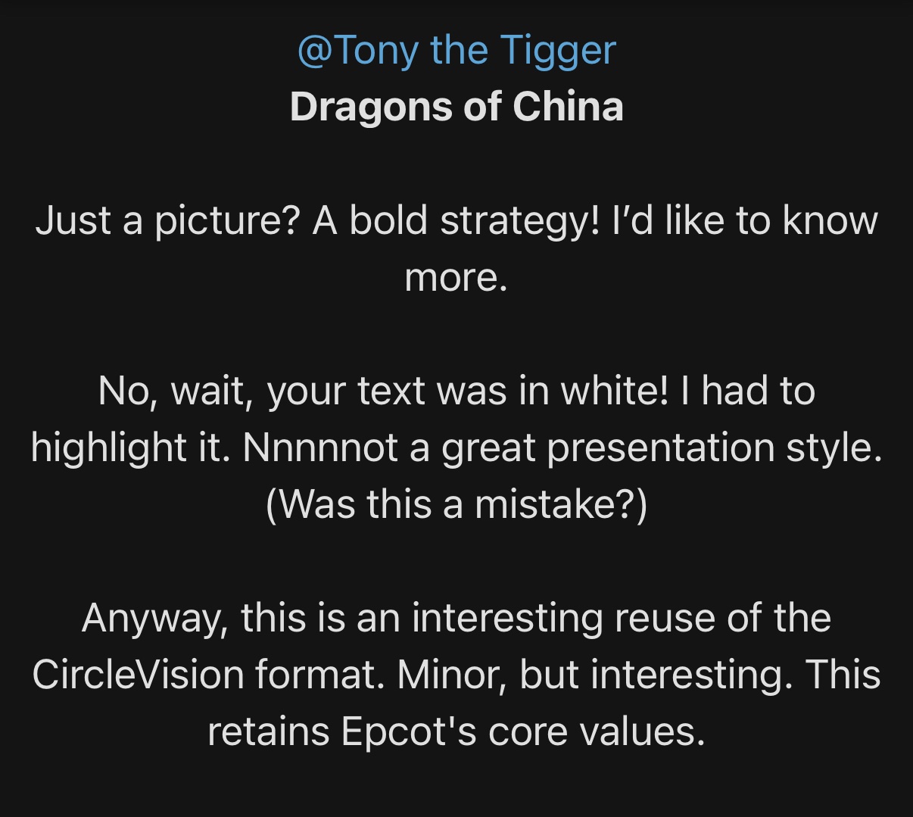
Task: Open the @Tony the Tigger mention link
Action: coord(457,51)
